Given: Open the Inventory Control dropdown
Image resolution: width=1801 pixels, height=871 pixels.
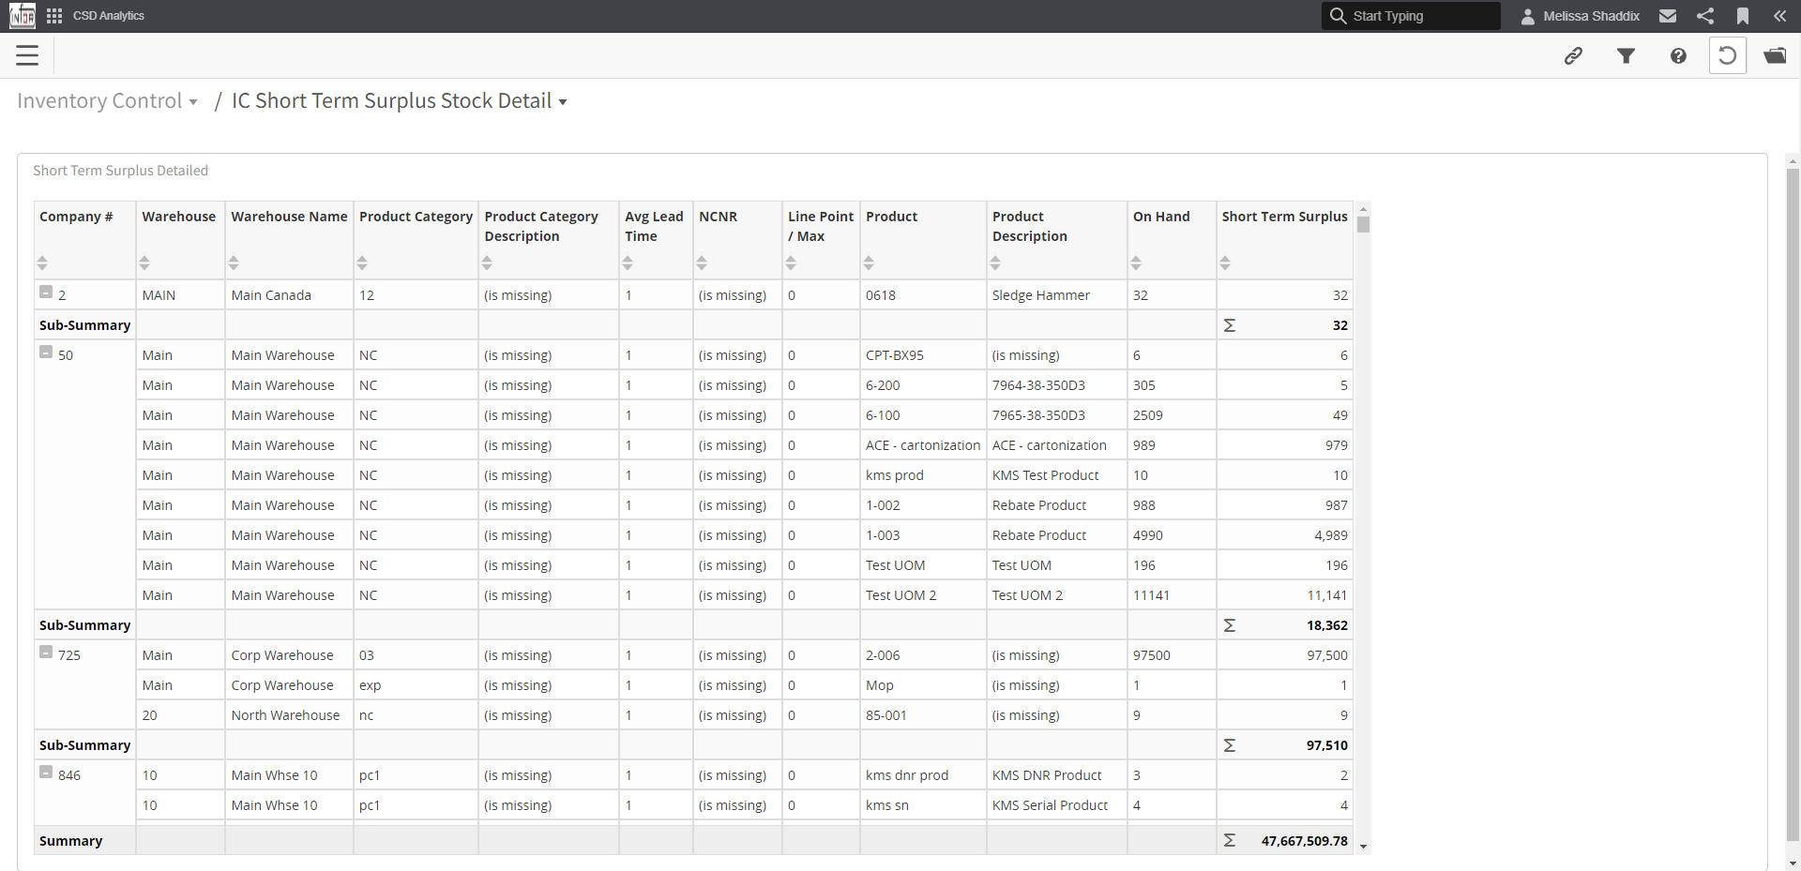Looking at the screenshot, I should tap(107, 101).
